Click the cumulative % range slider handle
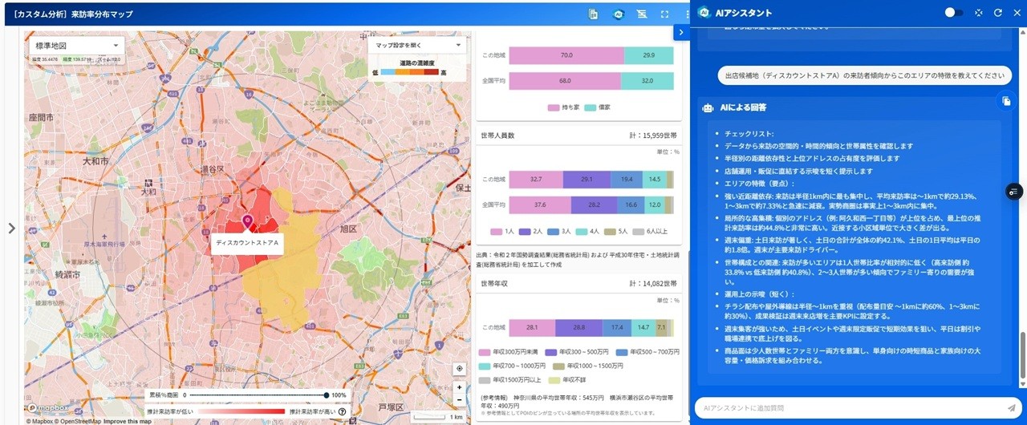The width and height of the screenshot is (1027, 425). (327, 395)
